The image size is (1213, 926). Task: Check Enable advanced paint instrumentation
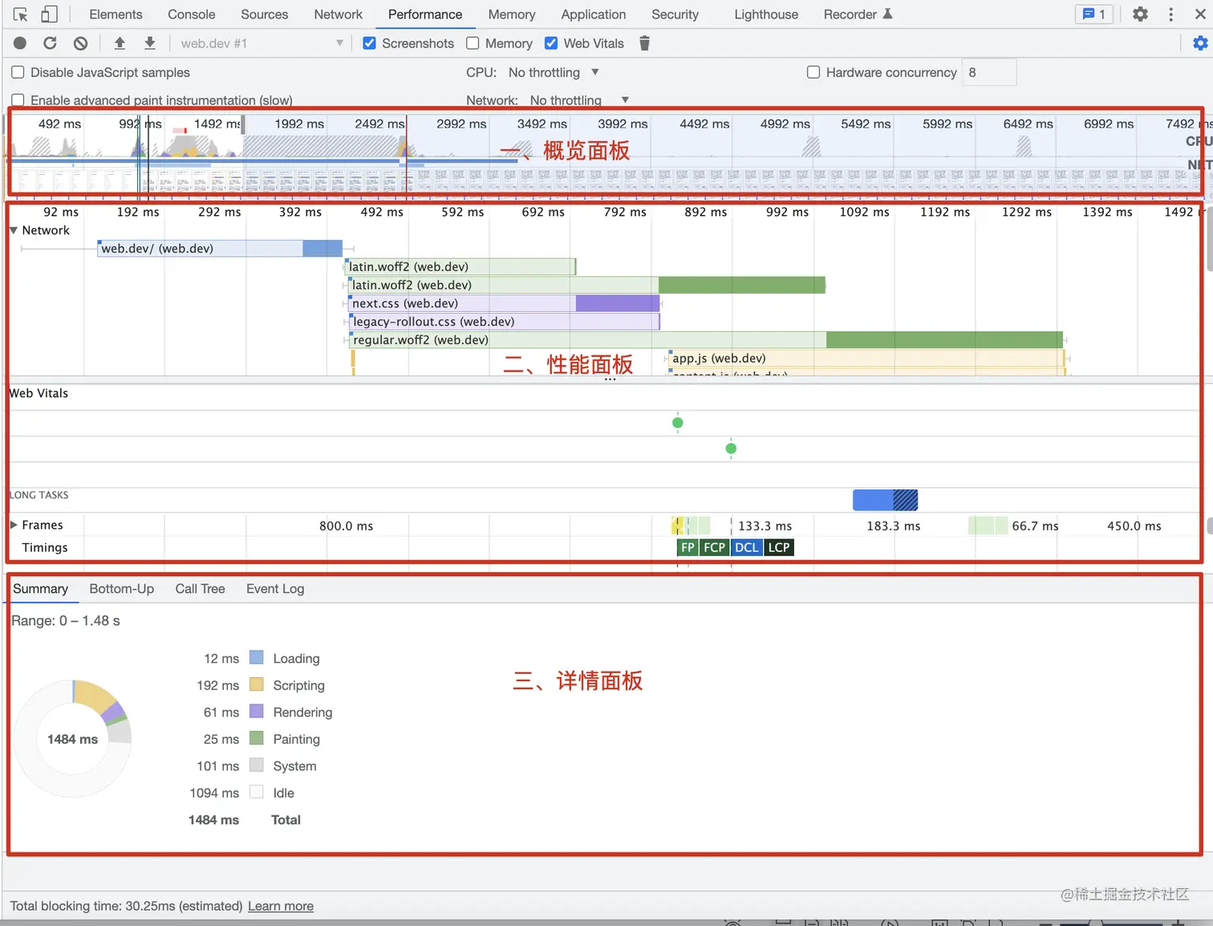18,100
